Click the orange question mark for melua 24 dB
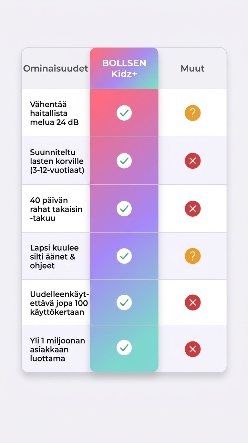Viewport: 248px width, 443px height. pyautogui.click(x=193, y=113)
